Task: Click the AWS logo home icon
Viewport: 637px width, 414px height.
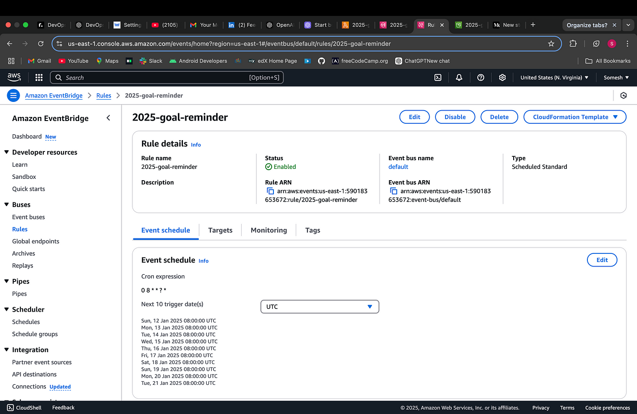Action: click(x=14, y=77)
